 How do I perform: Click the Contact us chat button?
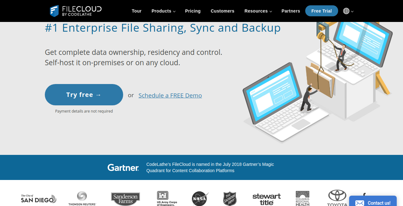point(373,203)
